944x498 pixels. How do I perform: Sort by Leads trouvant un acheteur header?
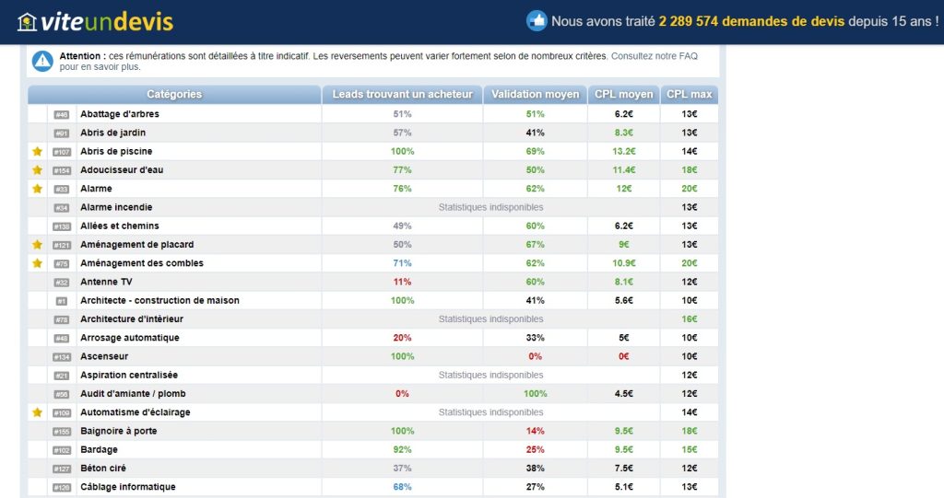[402, 95]
